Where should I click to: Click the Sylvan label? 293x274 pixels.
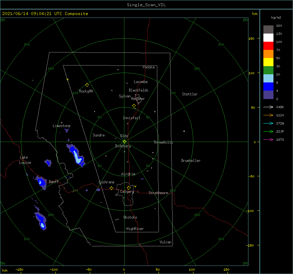tap(125, 96)
